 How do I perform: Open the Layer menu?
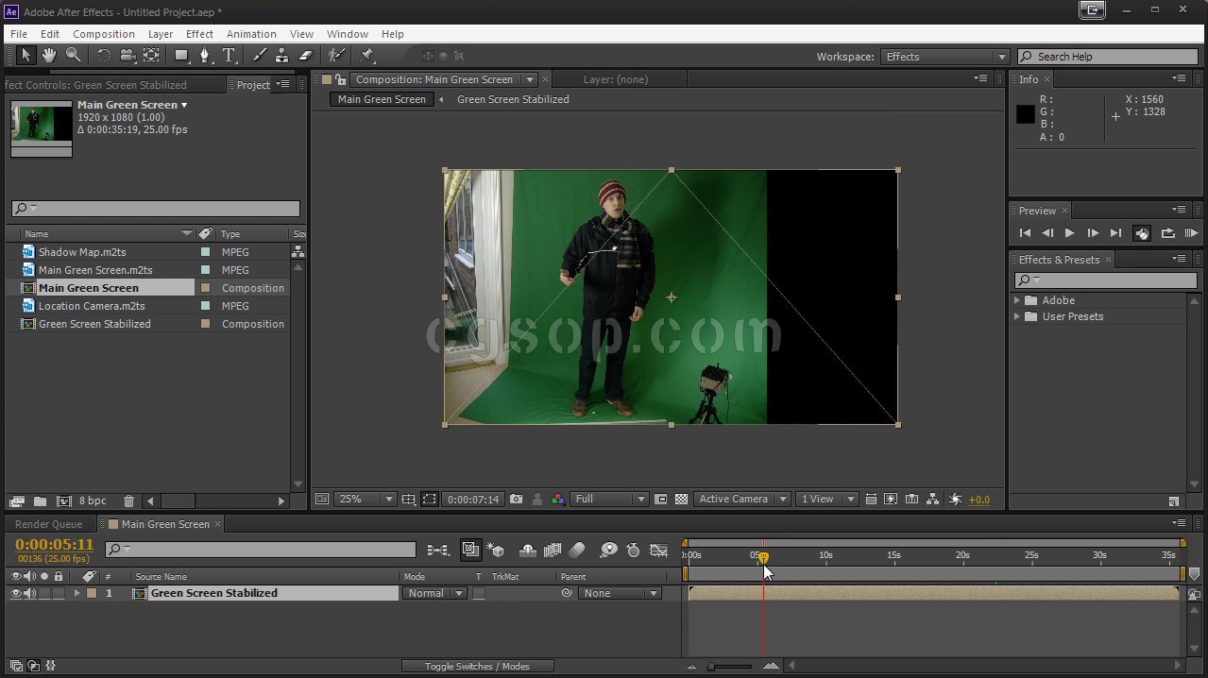coord(161,34)
